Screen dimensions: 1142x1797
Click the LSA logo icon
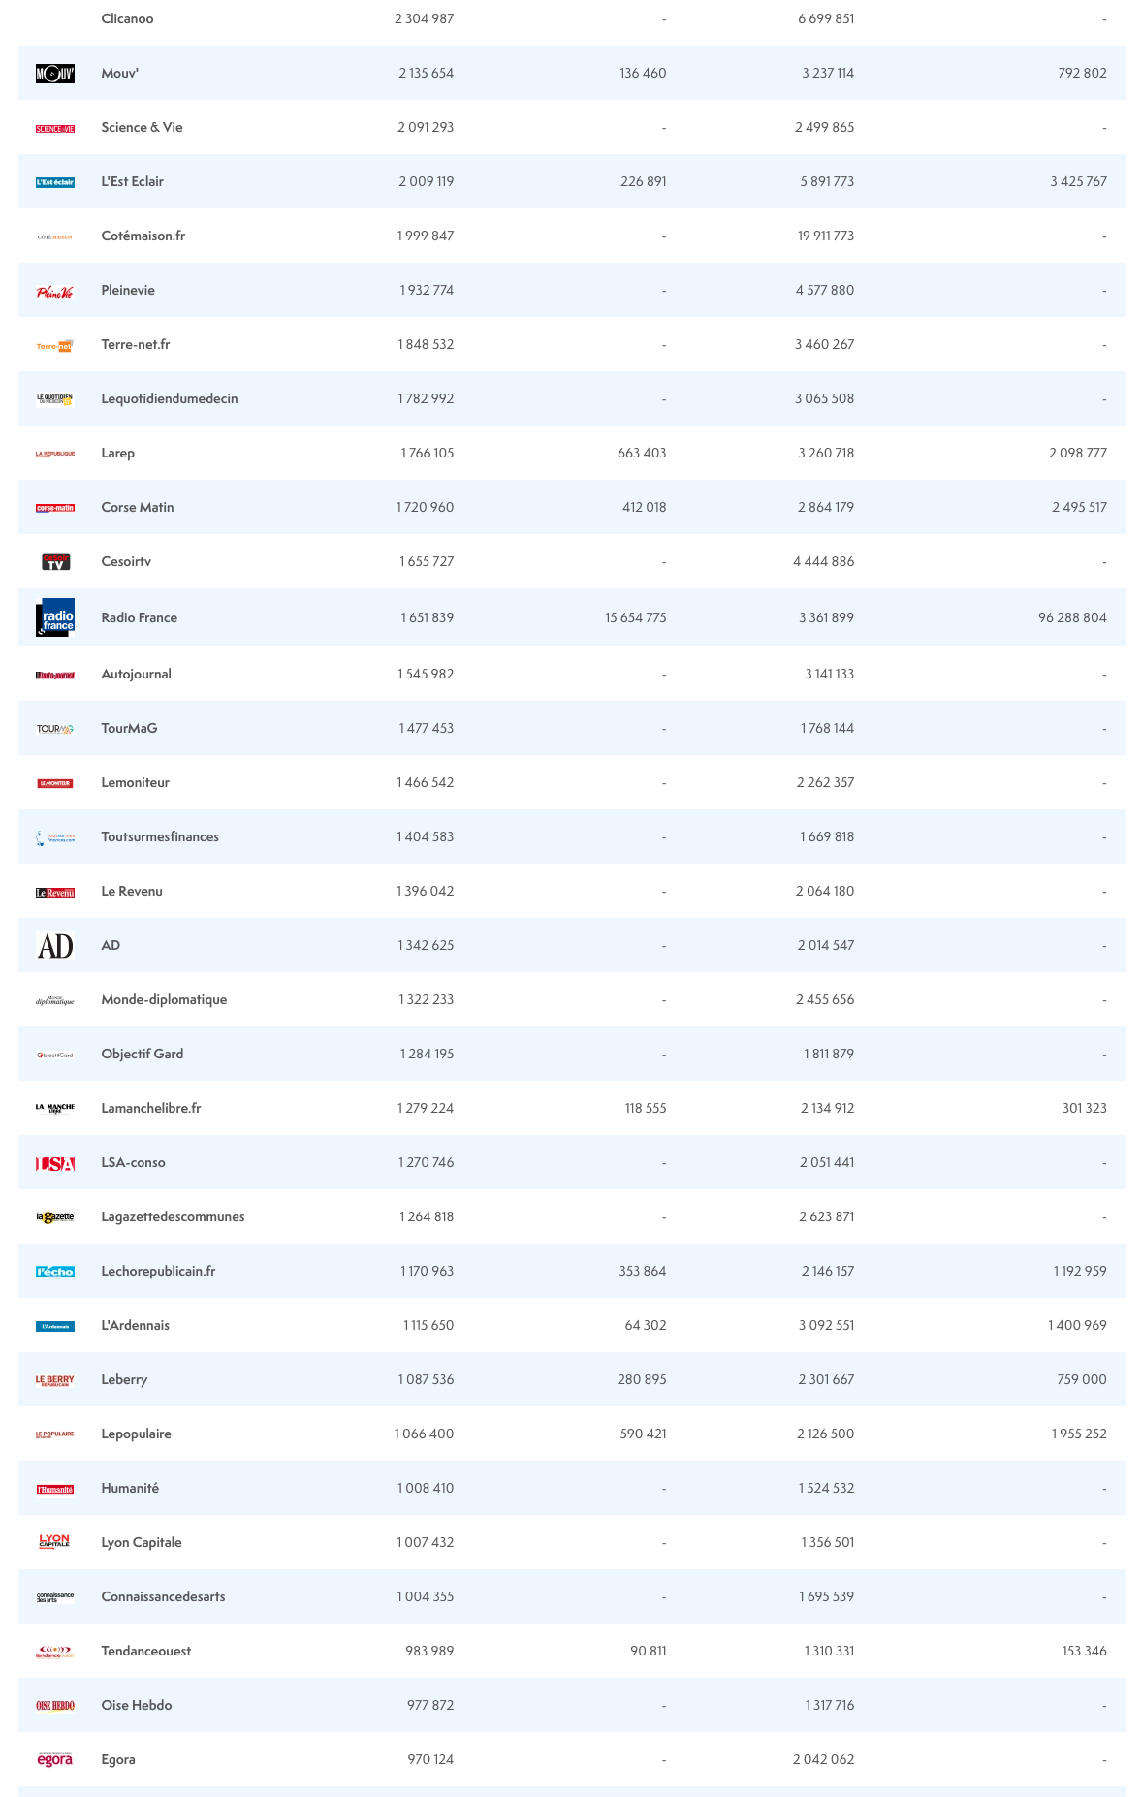click(x=55, y=1163)
